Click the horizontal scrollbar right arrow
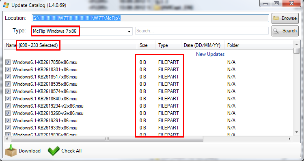The image size is (304, 161). 290,139
